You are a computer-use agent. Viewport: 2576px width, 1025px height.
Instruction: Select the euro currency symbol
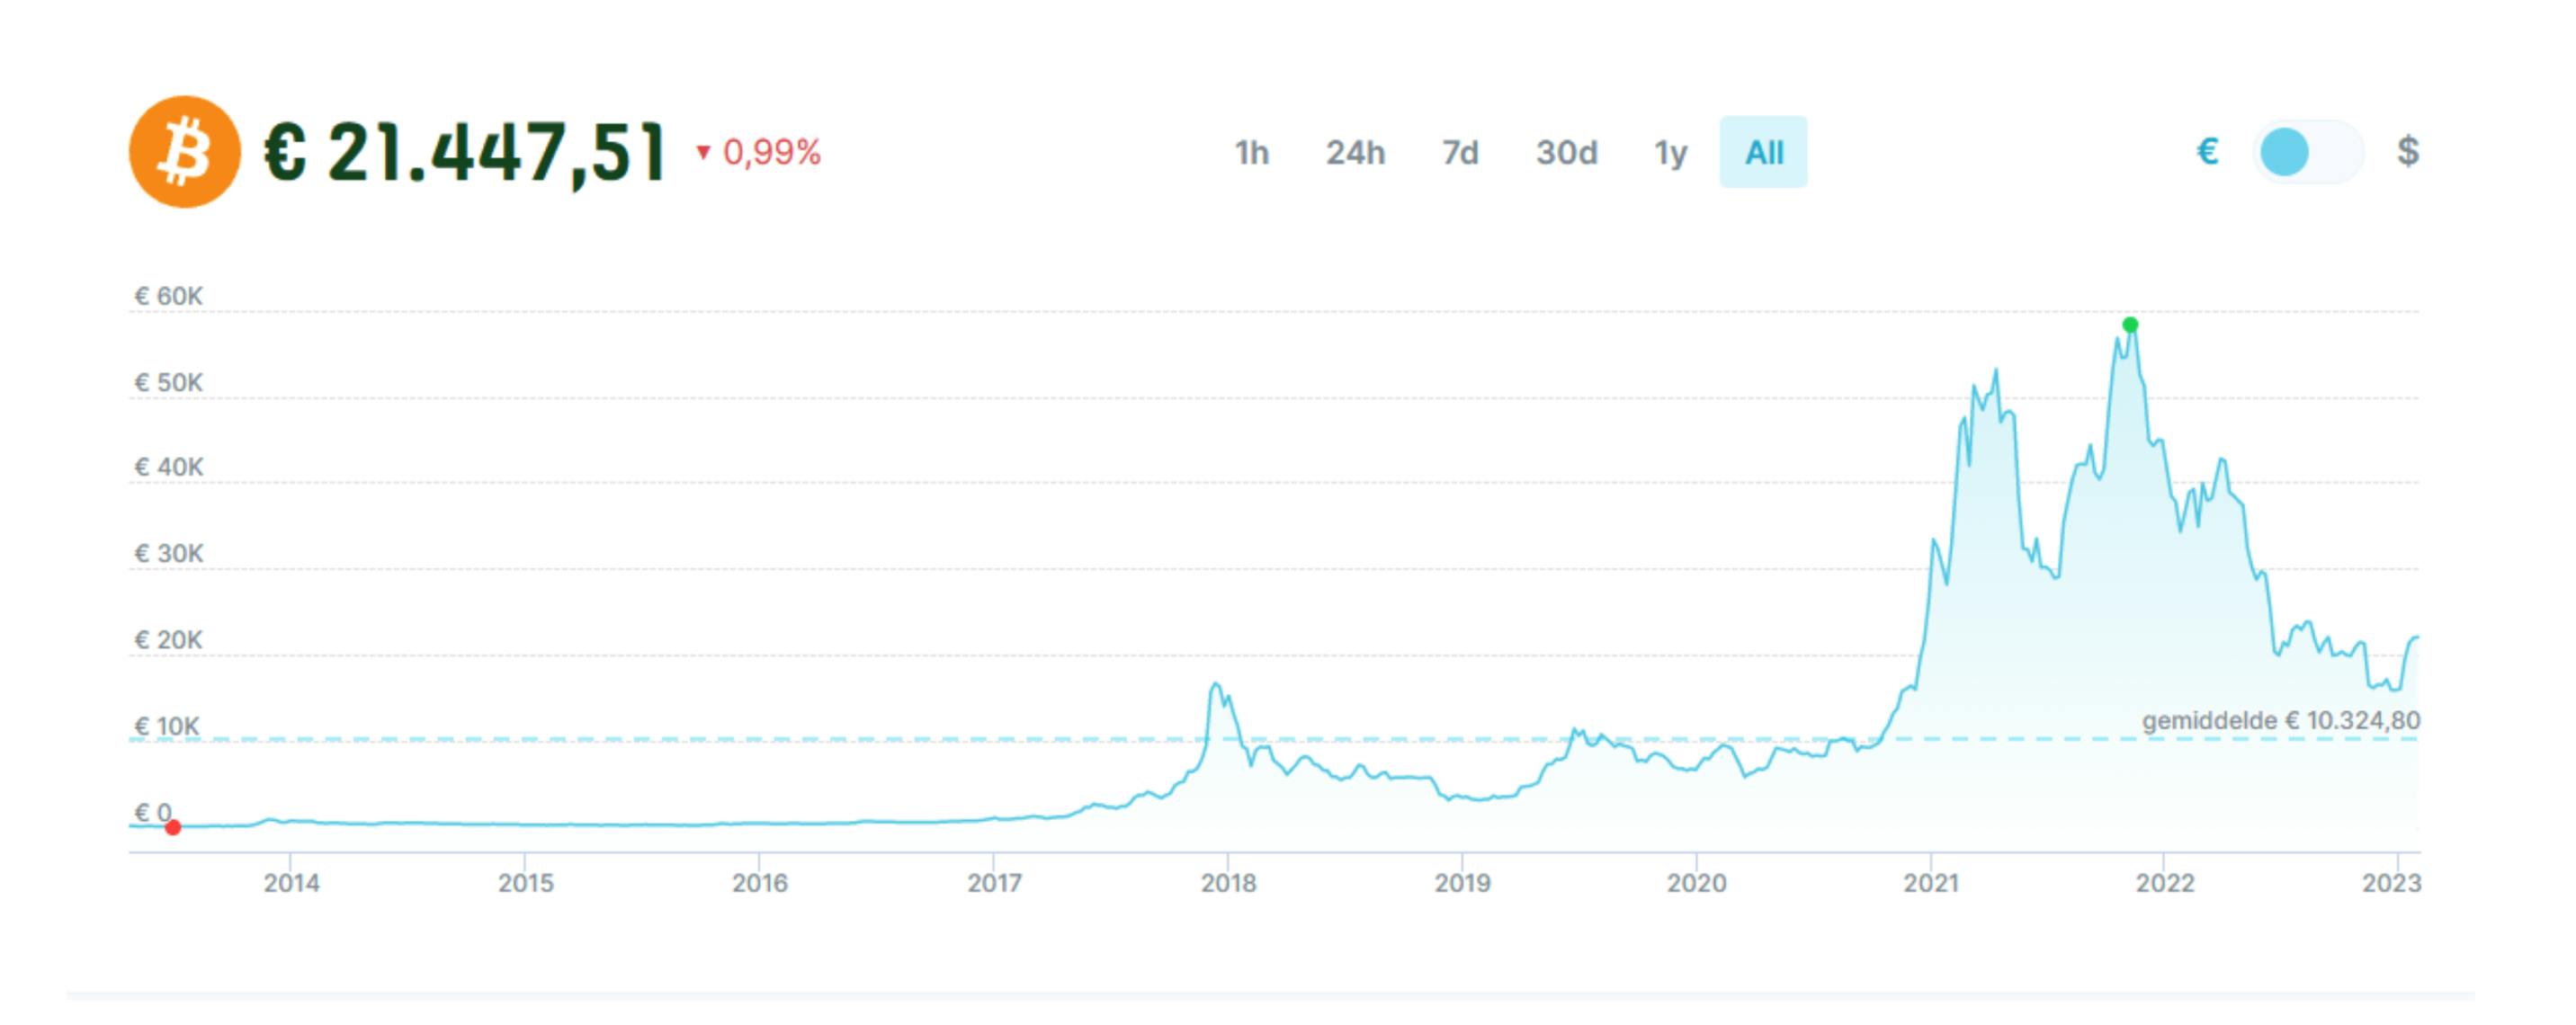click(x=2207, y=152)
